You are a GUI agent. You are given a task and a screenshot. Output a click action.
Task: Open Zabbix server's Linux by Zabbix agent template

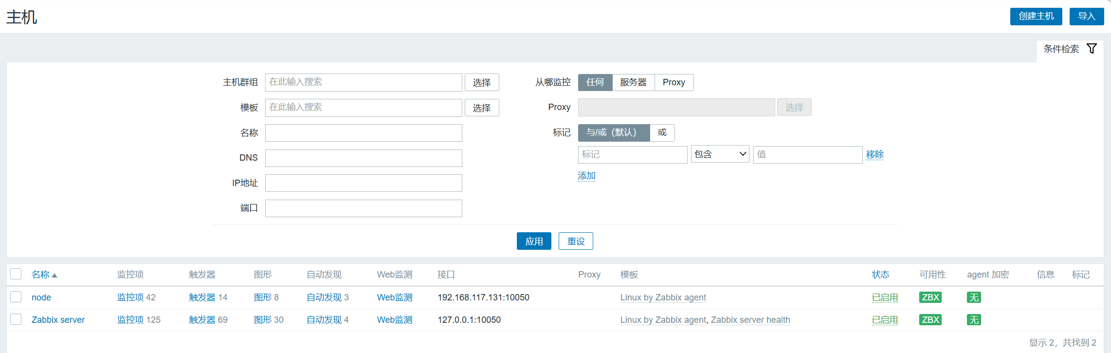[x=663, y=320]
